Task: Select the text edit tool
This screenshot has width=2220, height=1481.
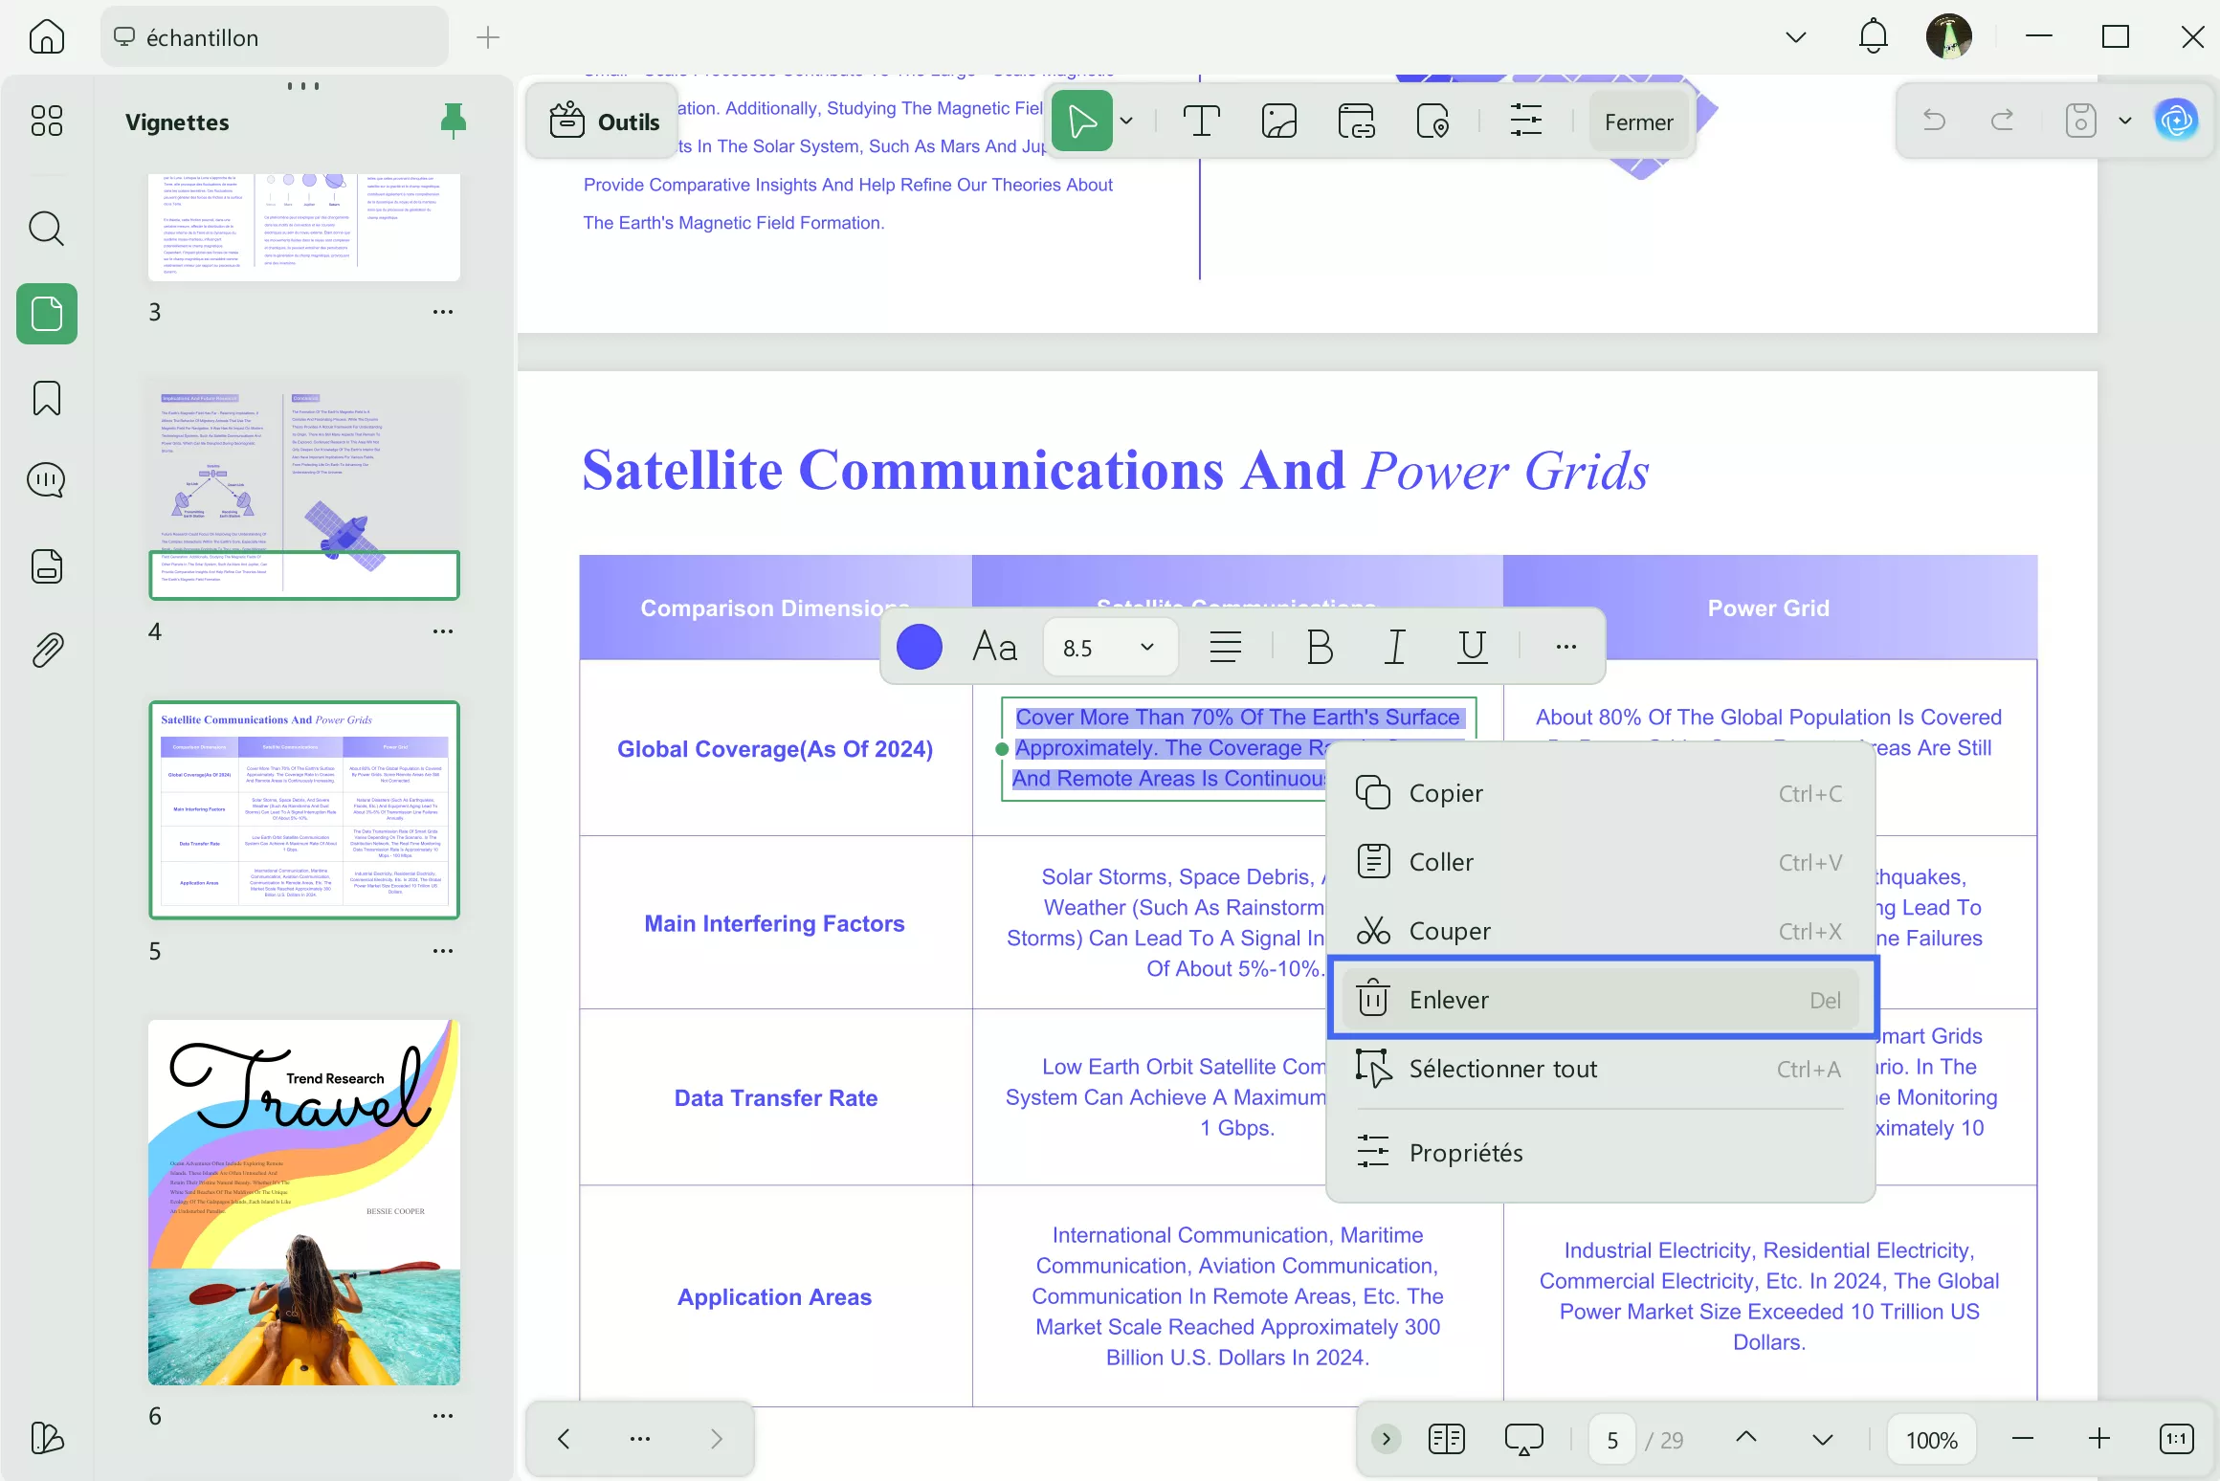Action: [1201, 122]
